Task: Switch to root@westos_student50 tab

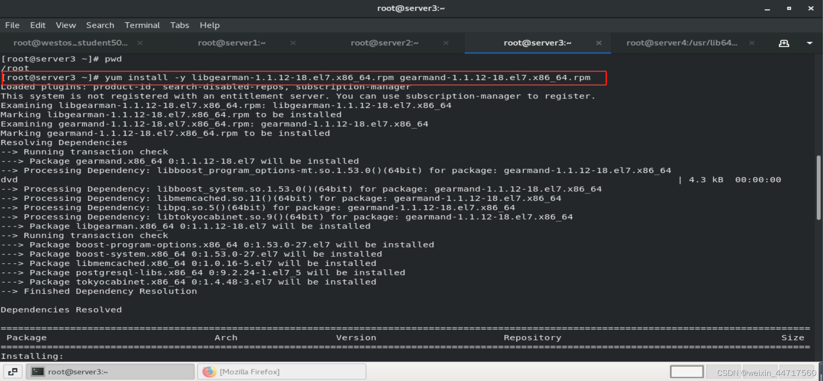Action: 70,43
